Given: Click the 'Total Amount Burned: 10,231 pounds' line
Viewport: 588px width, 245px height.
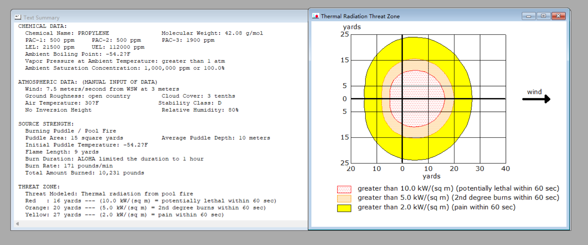Looking at the screenshot, I should [85, 173].
